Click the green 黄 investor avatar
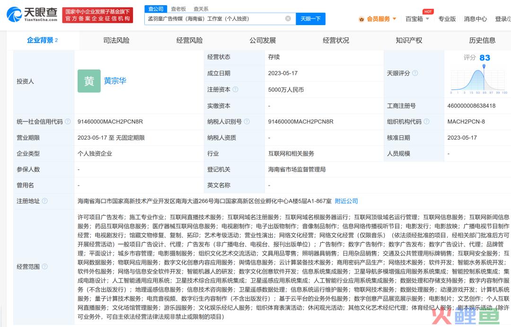 point(89,81)
